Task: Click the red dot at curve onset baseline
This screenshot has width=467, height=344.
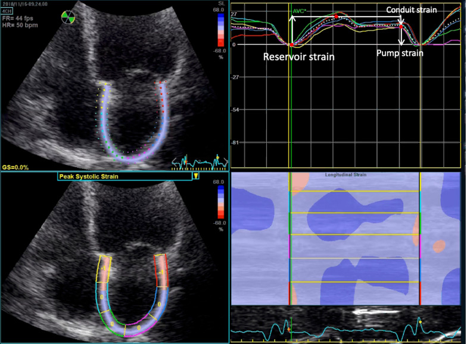Action: (x=291, y=45)
